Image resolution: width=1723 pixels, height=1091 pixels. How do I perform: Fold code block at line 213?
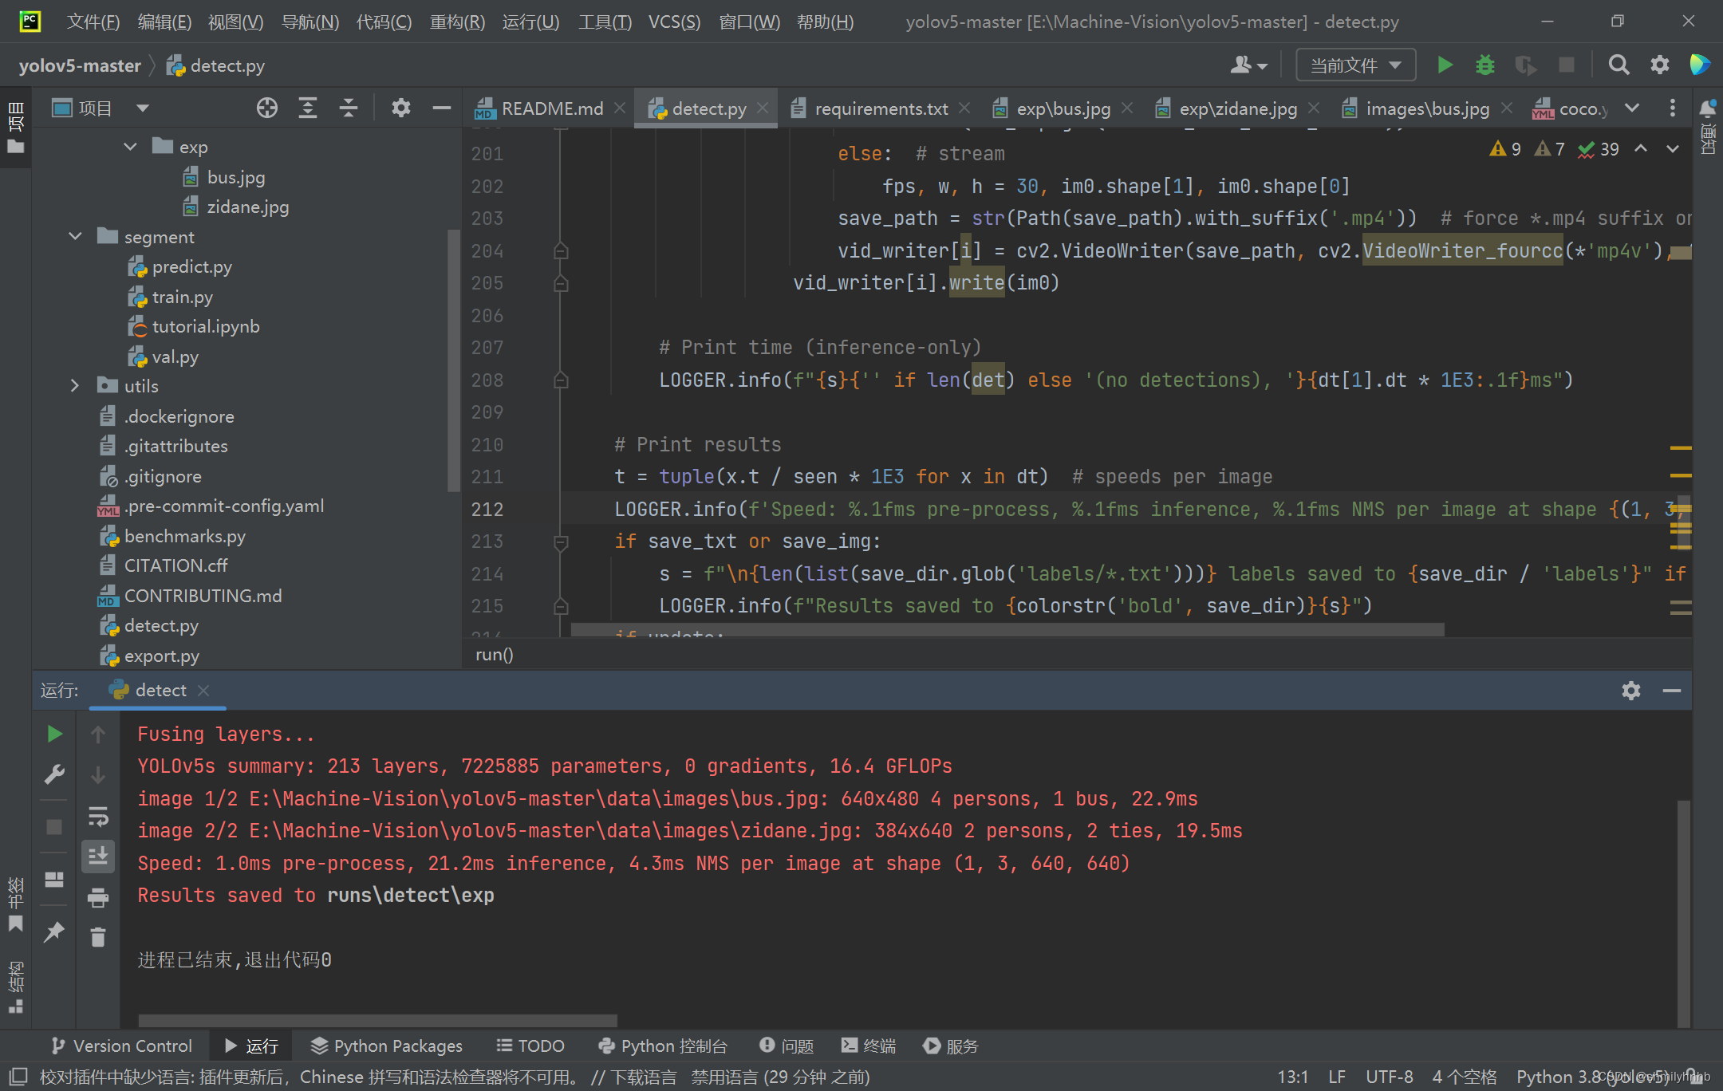(x=561, y=542)
